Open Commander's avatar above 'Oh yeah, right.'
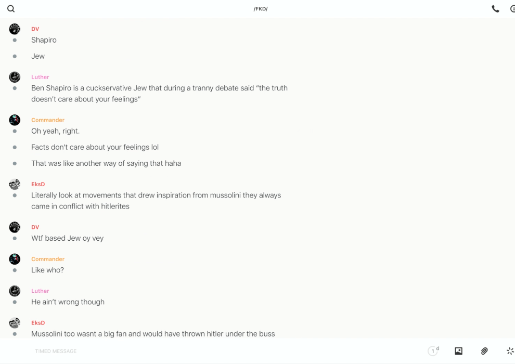This screenshot has width=515, height=364. [15, 120]
